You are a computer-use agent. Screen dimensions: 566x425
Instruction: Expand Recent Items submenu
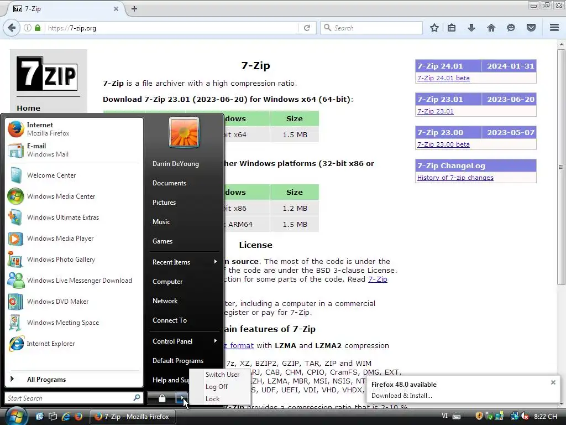(185, 262)
